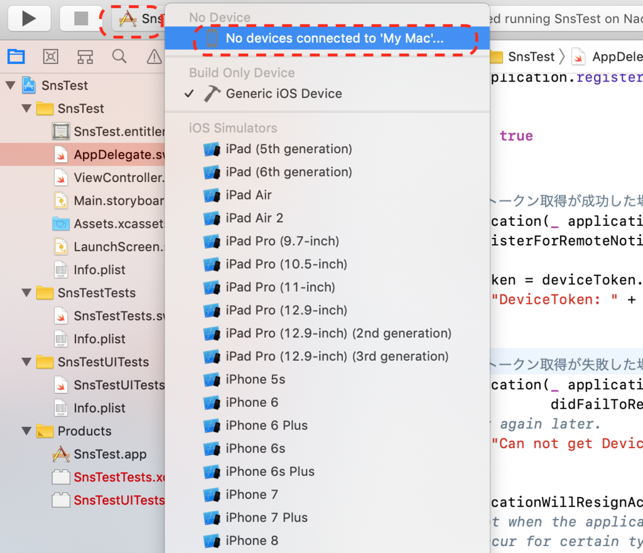Viewport: 643px width, 553px height.
Task: Choose the iPhone 8 simulator
Action: (x=327, y=540)
